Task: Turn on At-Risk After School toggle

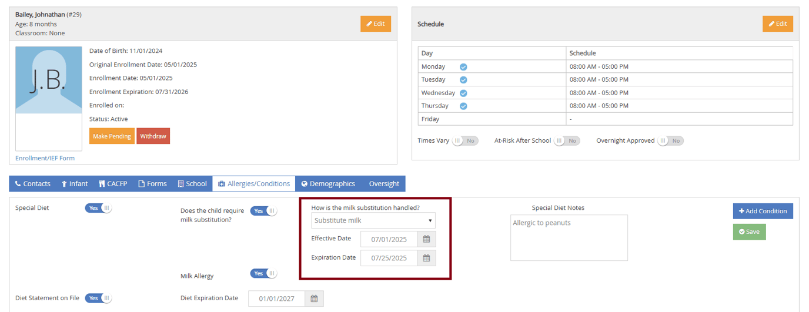Action: [567, 141]
